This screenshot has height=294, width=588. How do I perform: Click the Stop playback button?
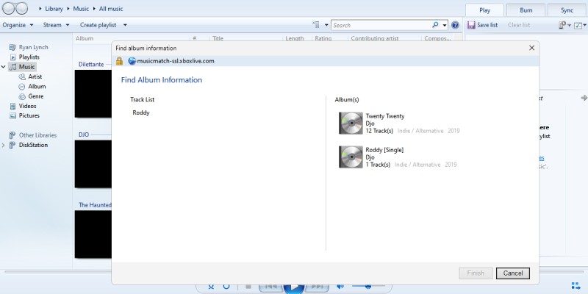248,287
